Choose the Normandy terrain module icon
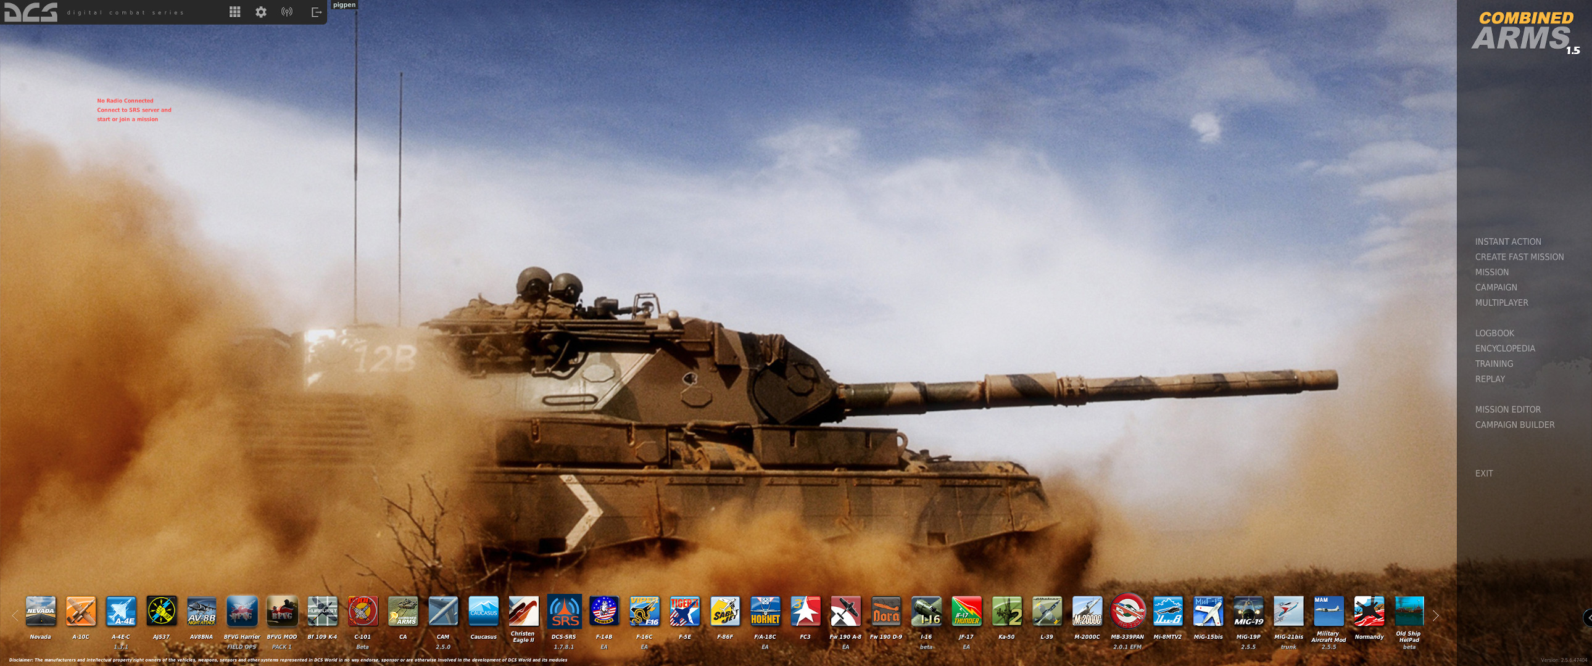 click(1369, 611)
